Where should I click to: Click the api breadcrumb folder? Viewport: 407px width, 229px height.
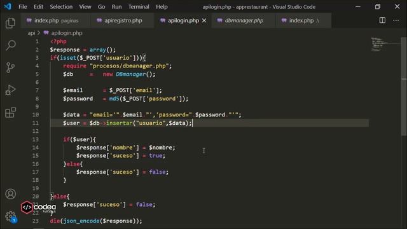coord(31,33)
